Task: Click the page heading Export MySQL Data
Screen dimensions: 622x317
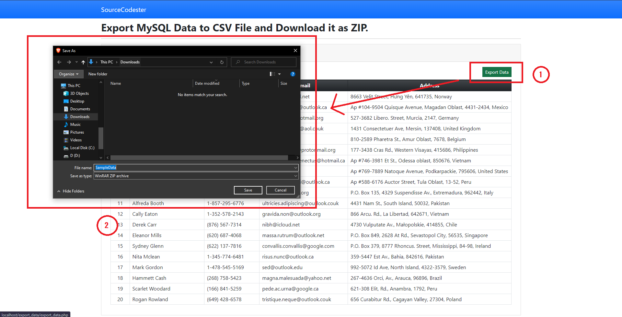Action: point(235,28)
